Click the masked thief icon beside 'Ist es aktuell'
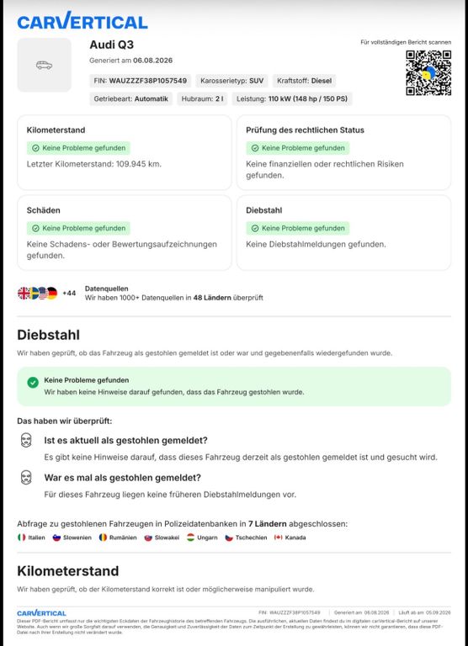The image size is (468, 646). (26, 440)
